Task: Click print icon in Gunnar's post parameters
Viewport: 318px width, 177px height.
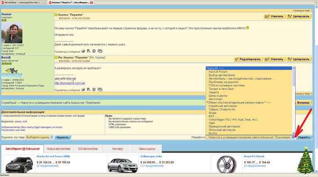Action: (83, 51)
